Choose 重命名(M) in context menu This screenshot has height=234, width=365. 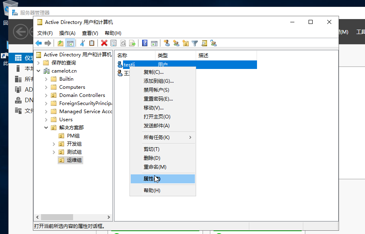click(163, 167)
